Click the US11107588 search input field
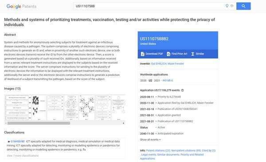The image size is (266, 162). click(149, 6)
